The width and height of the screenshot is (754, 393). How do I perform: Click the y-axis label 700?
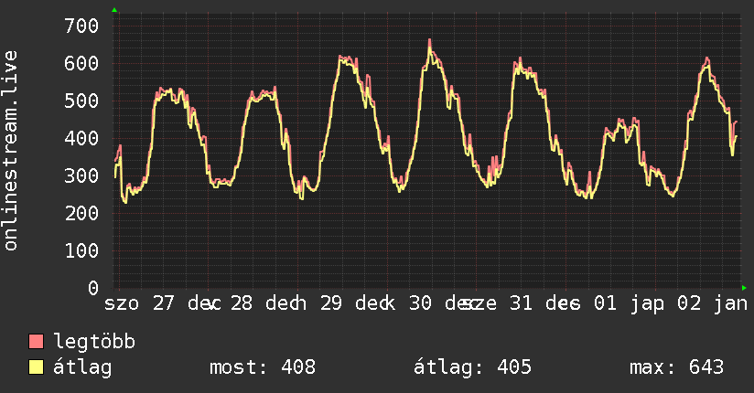(81, 26)
